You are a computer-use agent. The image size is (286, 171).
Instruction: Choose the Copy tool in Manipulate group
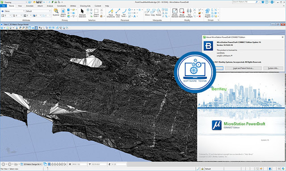pyautogui.click(x=153, y=12)
